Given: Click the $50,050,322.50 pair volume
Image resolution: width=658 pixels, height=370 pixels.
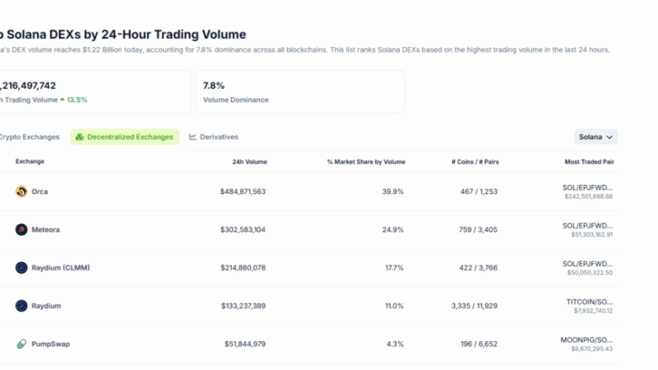Looking at the screenshot, I should [590, 273].
